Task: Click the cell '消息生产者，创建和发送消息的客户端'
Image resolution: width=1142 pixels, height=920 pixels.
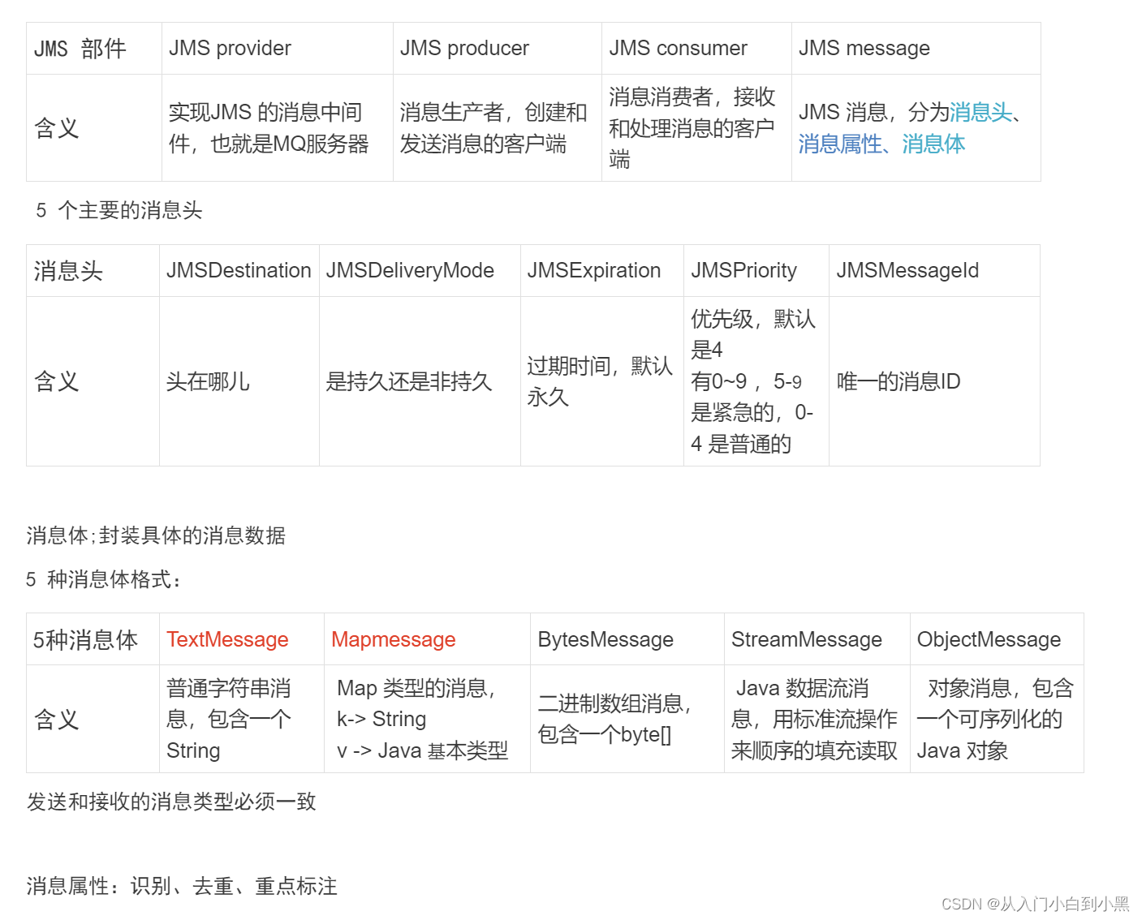Action: [x=498, y=128]
